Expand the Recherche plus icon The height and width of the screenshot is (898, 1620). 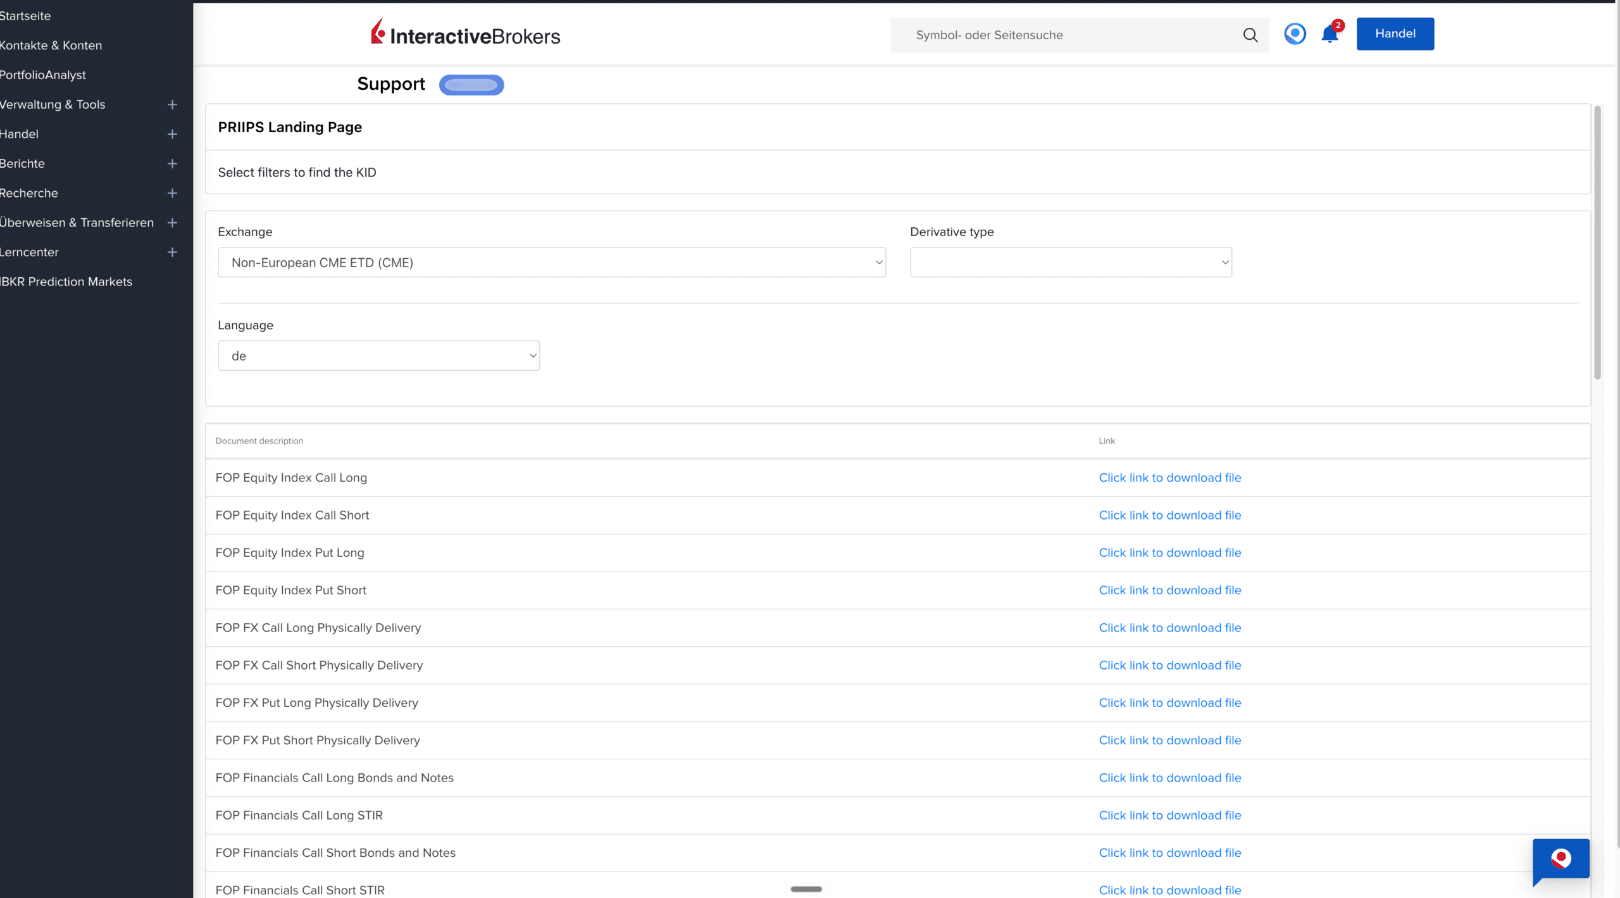point(172,193)
